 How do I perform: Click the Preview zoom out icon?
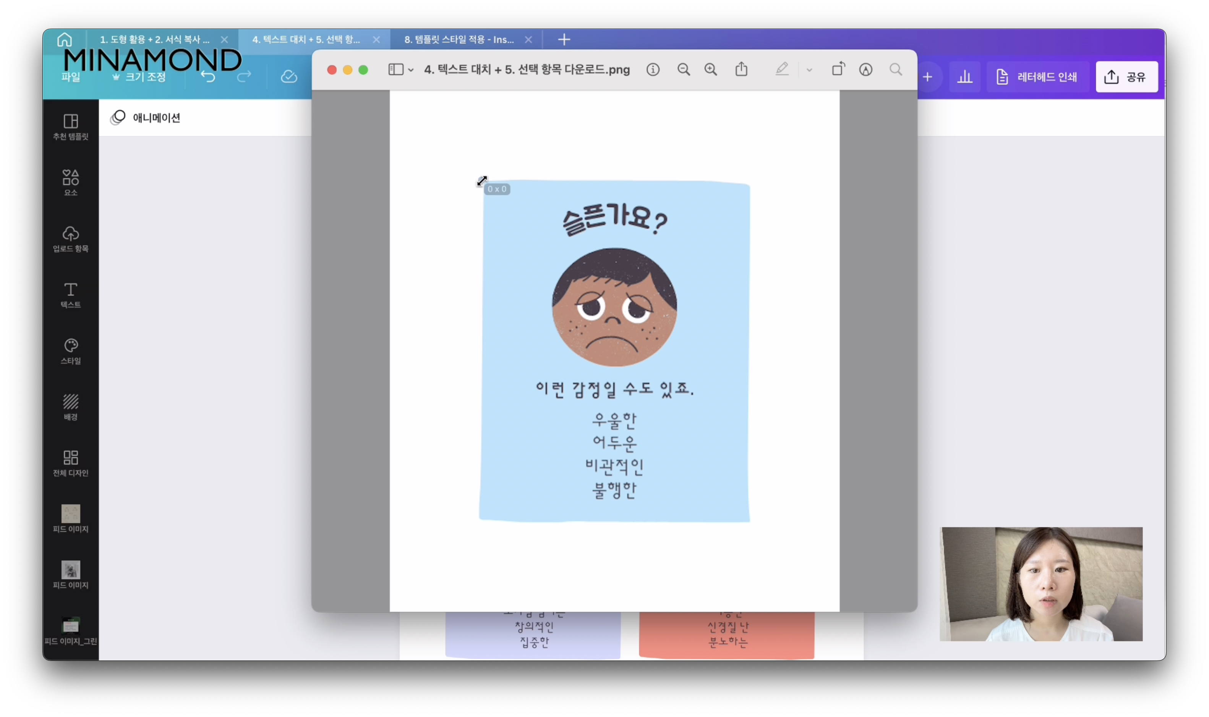pos(683,69)
